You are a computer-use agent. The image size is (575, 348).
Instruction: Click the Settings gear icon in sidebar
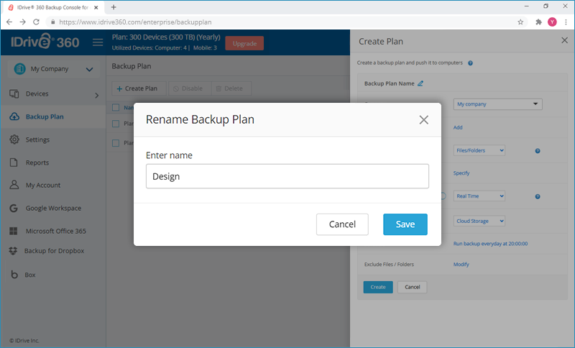[x=14, y=139]
